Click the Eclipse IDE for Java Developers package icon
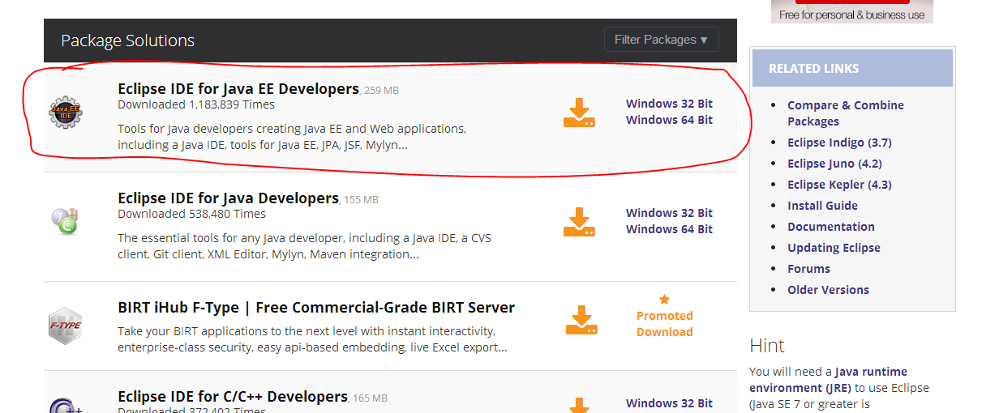 tap(64, 220)
